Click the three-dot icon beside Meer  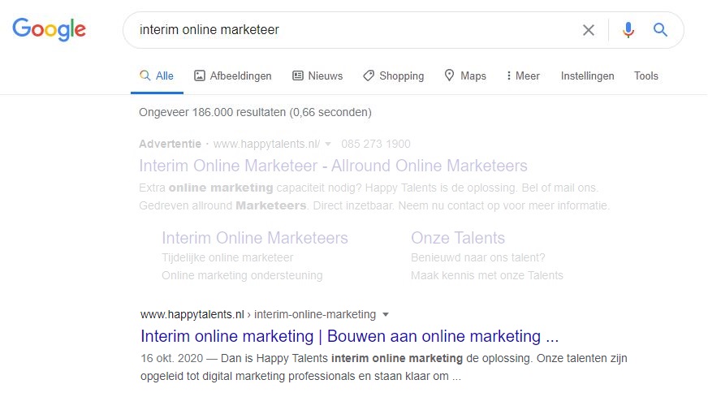[509, 76]
